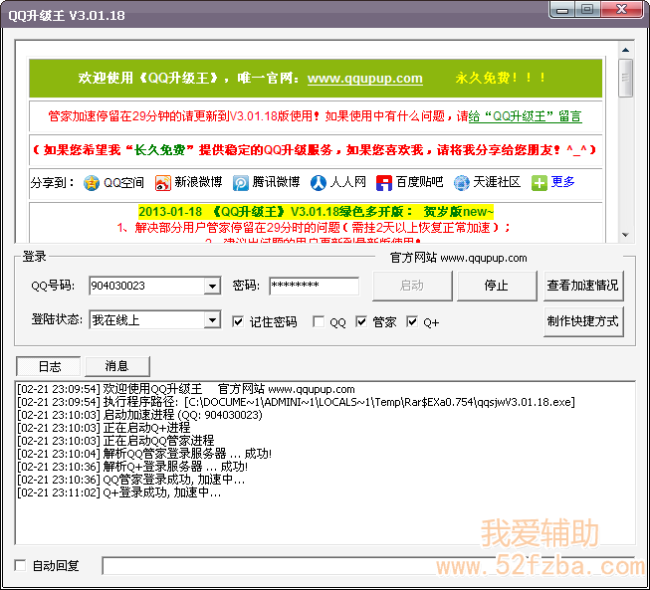Click the announcement panel scrollbar thumb
This screenshot has height=590, width=650.
(x=625, y=78)
